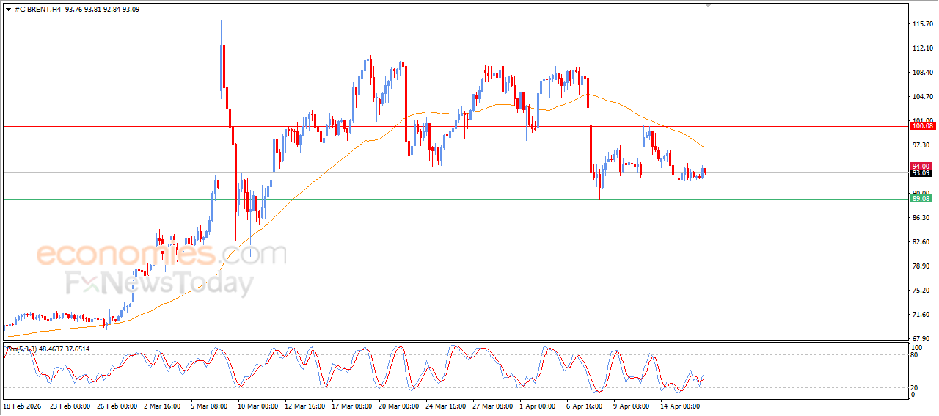Click the 80 level on stochastic axis
This screenshot has width=939, height=416.
click(915, 356)
